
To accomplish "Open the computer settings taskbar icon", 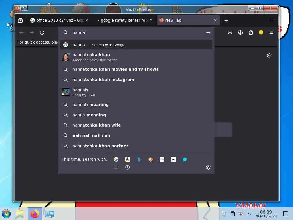I will click(x=50, y=214).
